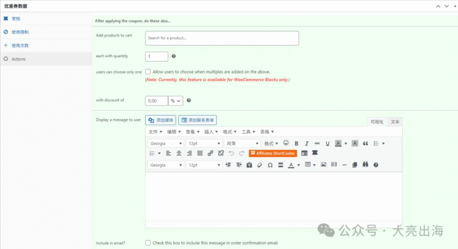Enable 'Allow users to choose' checkbox
This screenshot has height=249, width=458.
[148, 72]
